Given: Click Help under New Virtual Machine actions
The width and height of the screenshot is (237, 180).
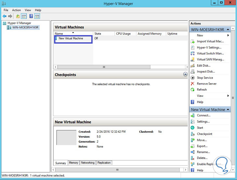Looking at the screenshot, I should 200,170.
